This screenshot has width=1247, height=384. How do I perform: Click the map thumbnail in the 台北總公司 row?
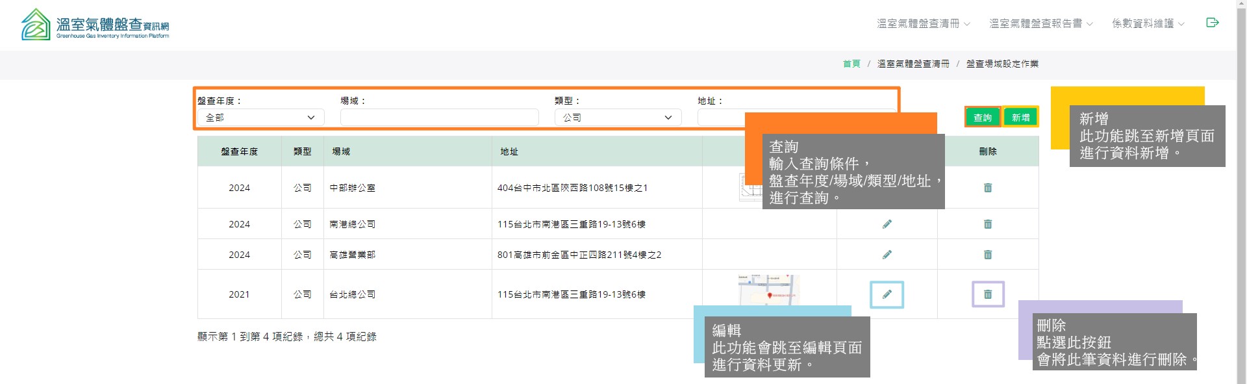(x=768, y=289)
